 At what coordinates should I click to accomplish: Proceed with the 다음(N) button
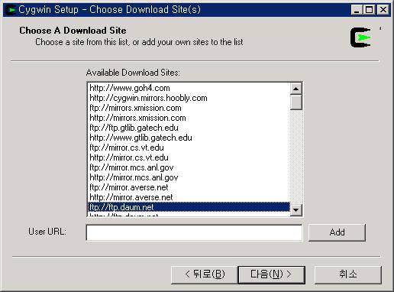(271, 274)
